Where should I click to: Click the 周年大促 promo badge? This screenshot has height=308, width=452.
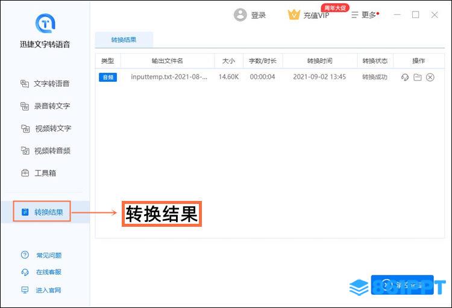click(x=335, y=8)
